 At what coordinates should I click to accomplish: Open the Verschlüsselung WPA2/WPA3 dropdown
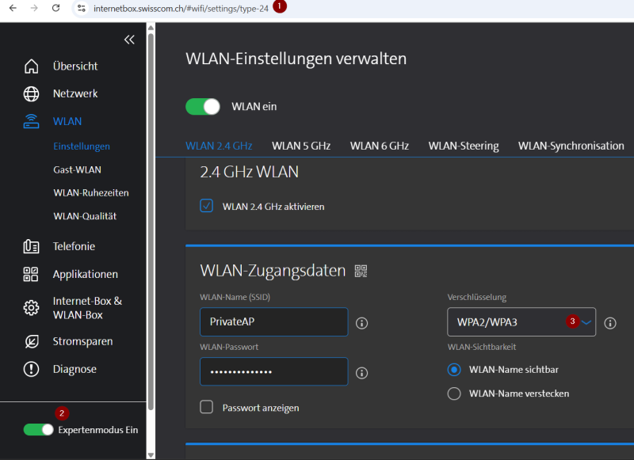[x=521, y=322]
